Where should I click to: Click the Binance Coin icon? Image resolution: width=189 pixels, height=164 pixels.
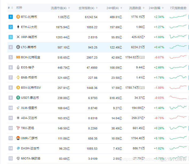[x=18, y=77]
